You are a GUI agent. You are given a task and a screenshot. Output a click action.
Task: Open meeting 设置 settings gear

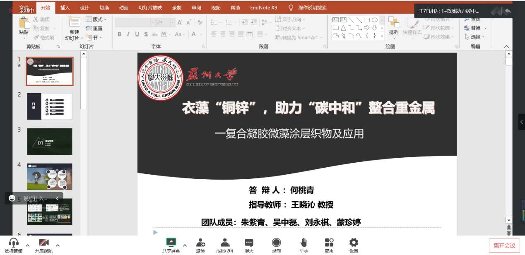click(354, 243)
